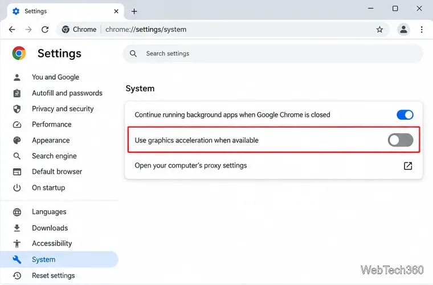Select System in the sidebar

coord(59,259)
